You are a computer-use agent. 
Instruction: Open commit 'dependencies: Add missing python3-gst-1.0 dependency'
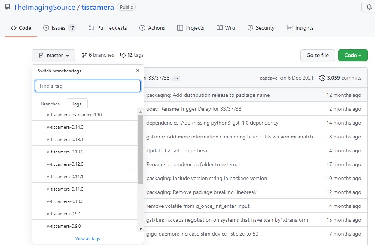click(x=212, y=123)
